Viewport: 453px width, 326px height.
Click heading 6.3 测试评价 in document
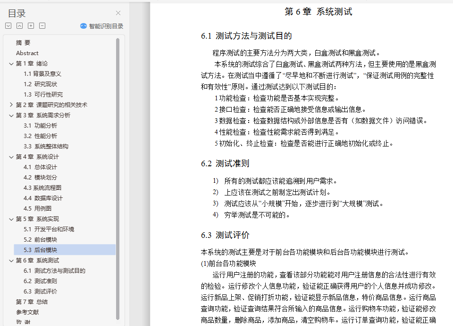click(225, 235)
